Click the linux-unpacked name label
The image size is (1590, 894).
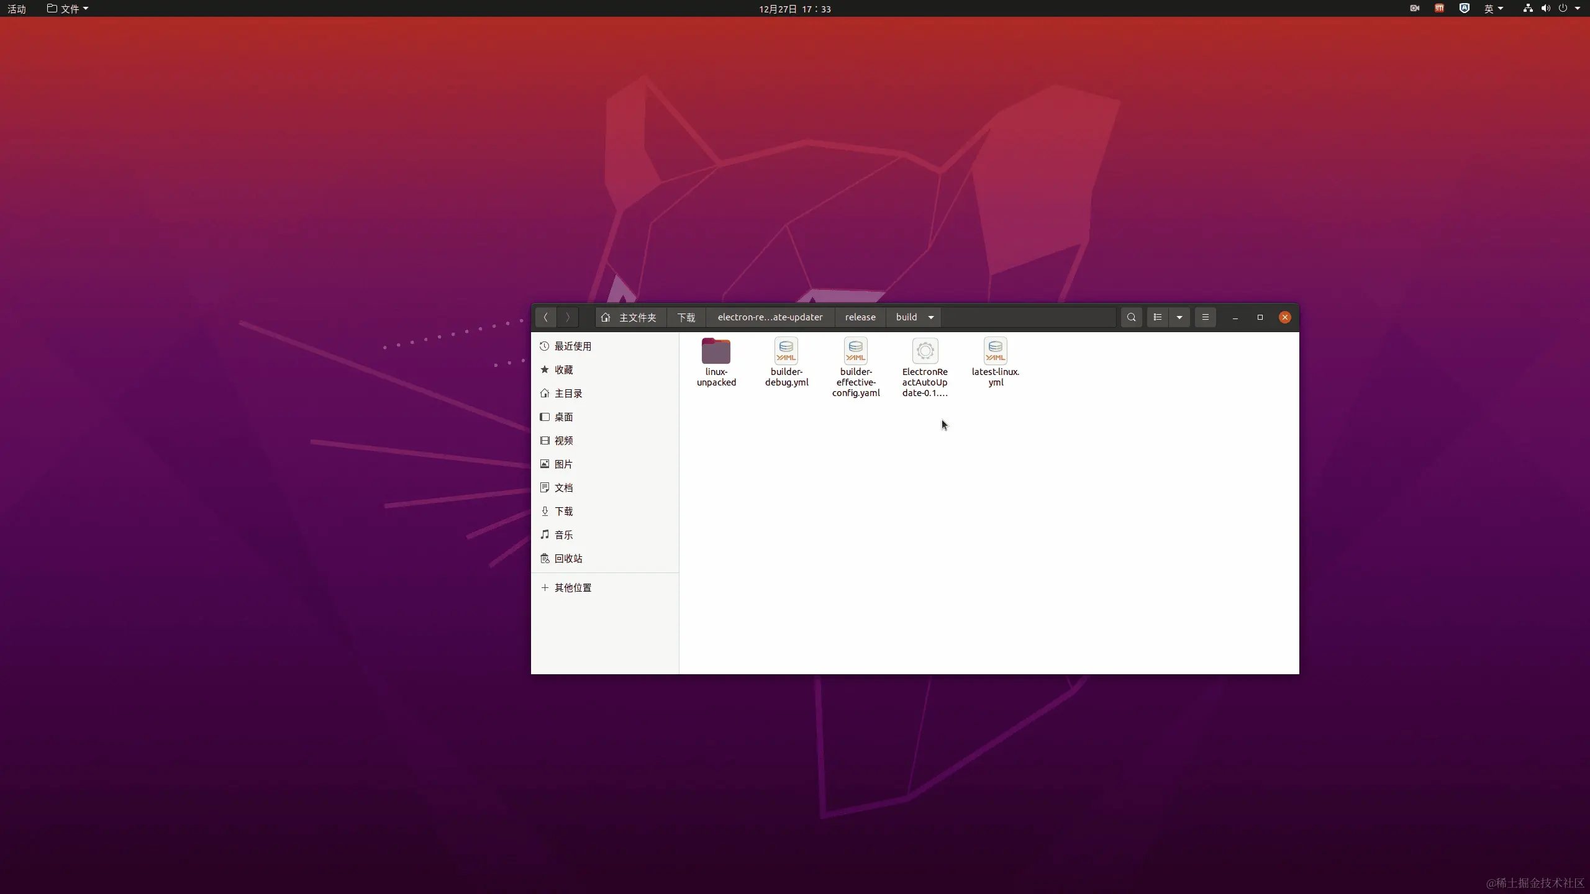point(716,377)
